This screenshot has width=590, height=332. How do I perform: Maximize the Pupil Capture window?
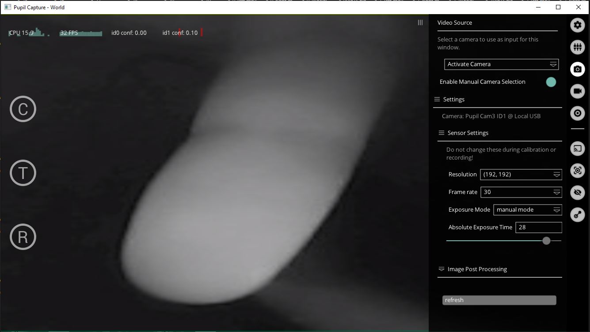[x=558, y=7]
